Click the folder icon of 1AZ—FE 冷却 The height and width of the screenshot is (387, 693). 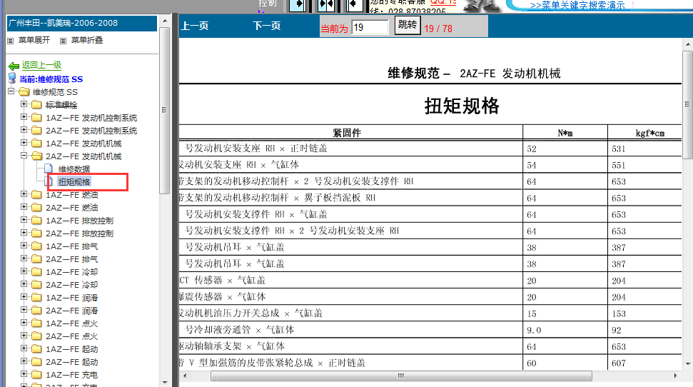[x=36, y=271]
